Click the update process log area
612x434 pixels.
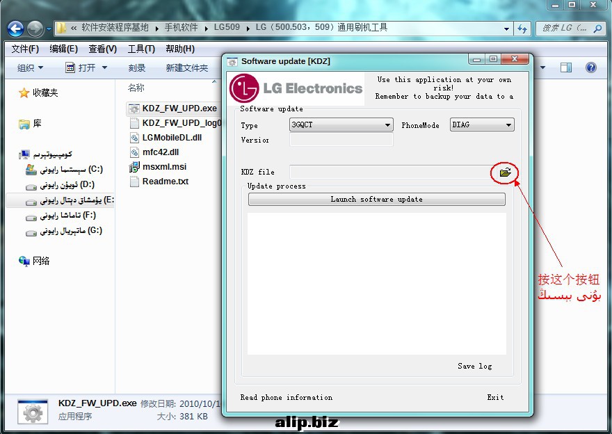pyautogui.click(x=377, y=284)
